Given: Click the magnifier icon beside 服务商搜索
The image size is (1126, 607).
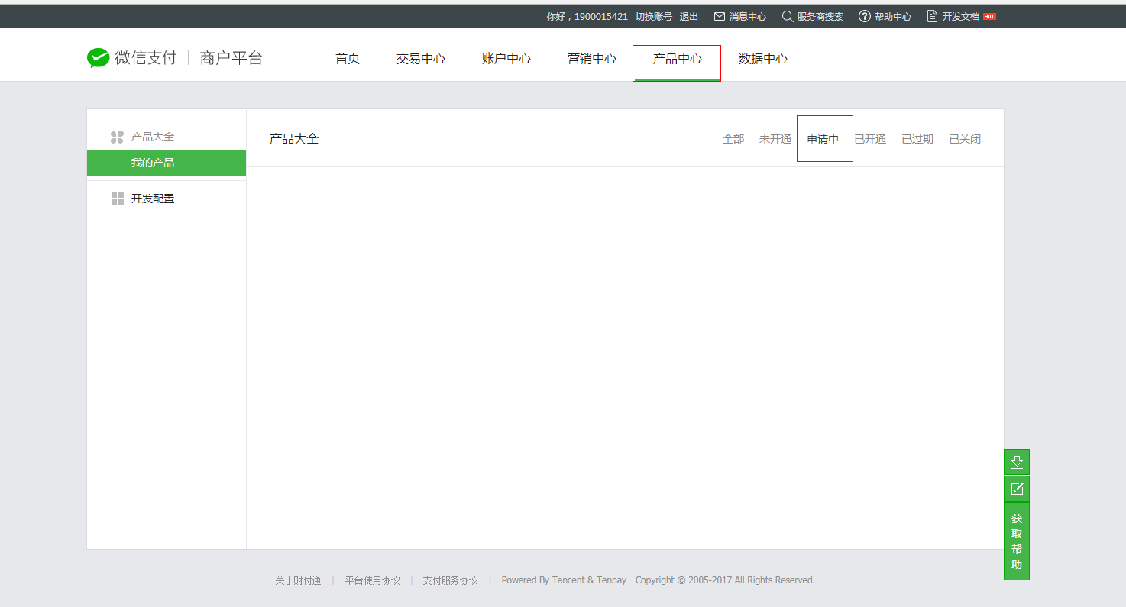Looking at the screenshot, I should tap(788, 16).
